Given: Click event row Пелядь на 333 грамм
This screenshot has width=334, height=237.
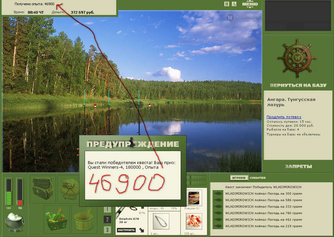Looking at the screenshot, I should click(x=263, y=207).
